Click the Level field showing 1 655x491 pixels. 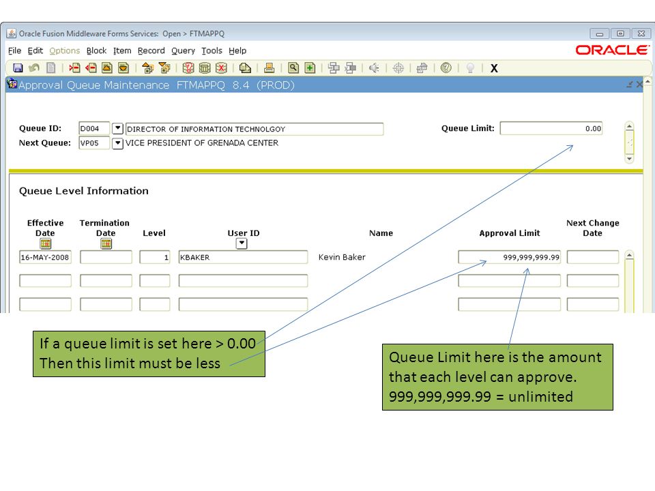(155, 257)
